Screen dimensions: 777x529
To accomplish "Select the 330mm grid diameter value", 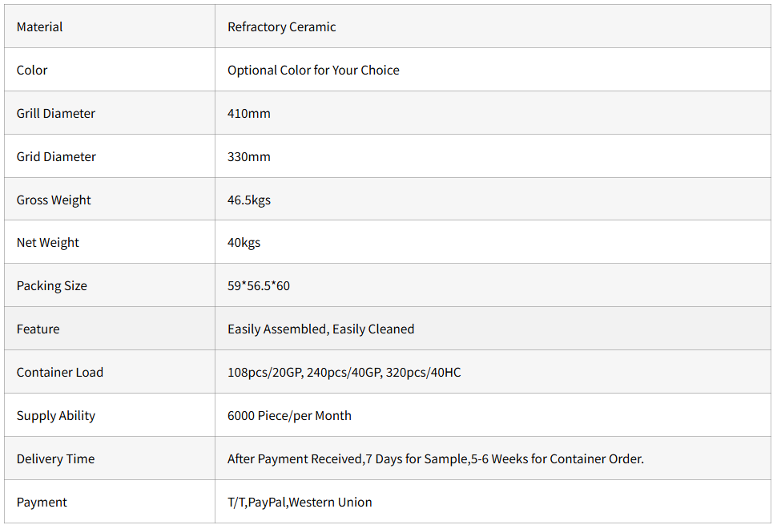I will point(249,157).
